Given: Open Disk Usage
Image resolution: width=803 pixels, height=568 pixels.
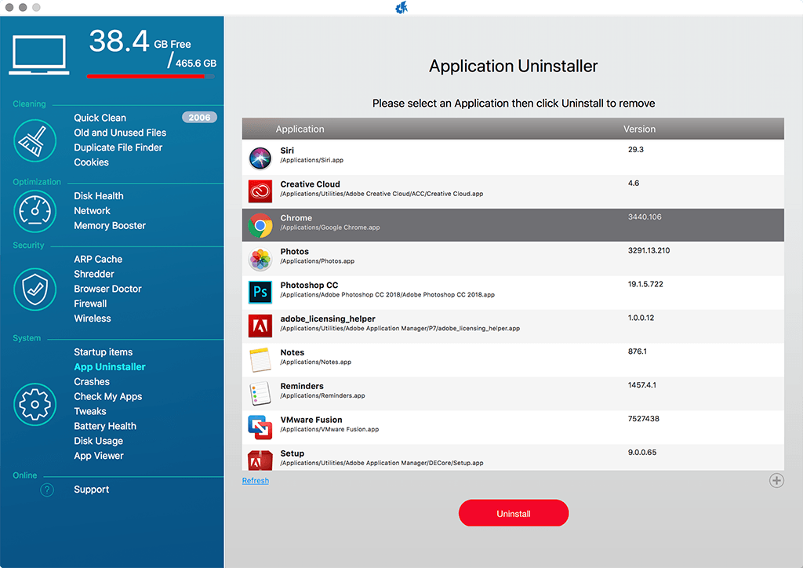Looking at the screenshot, I should (98, 442).
